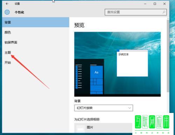
Task: Click the back arrow in title bar
Action: 7,4
